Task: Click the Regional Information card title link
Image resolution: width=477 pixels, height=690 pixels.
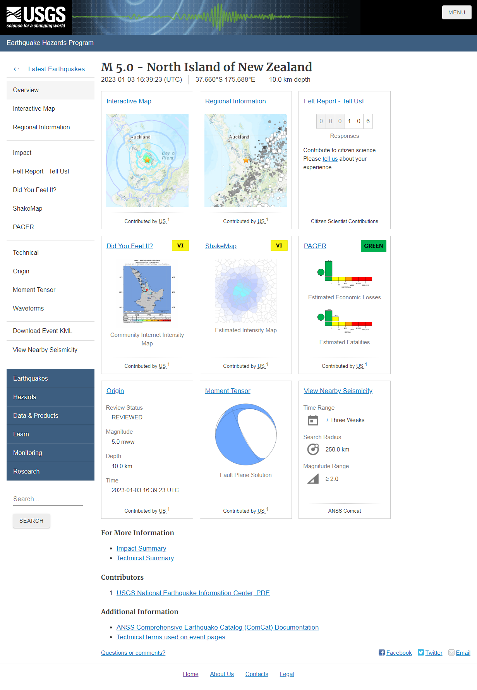Action: coord(235,101)
